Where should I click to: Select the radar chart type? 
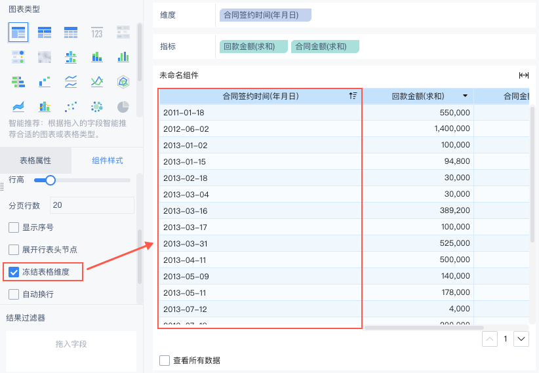pyautogui.click(x=123, y=82)
